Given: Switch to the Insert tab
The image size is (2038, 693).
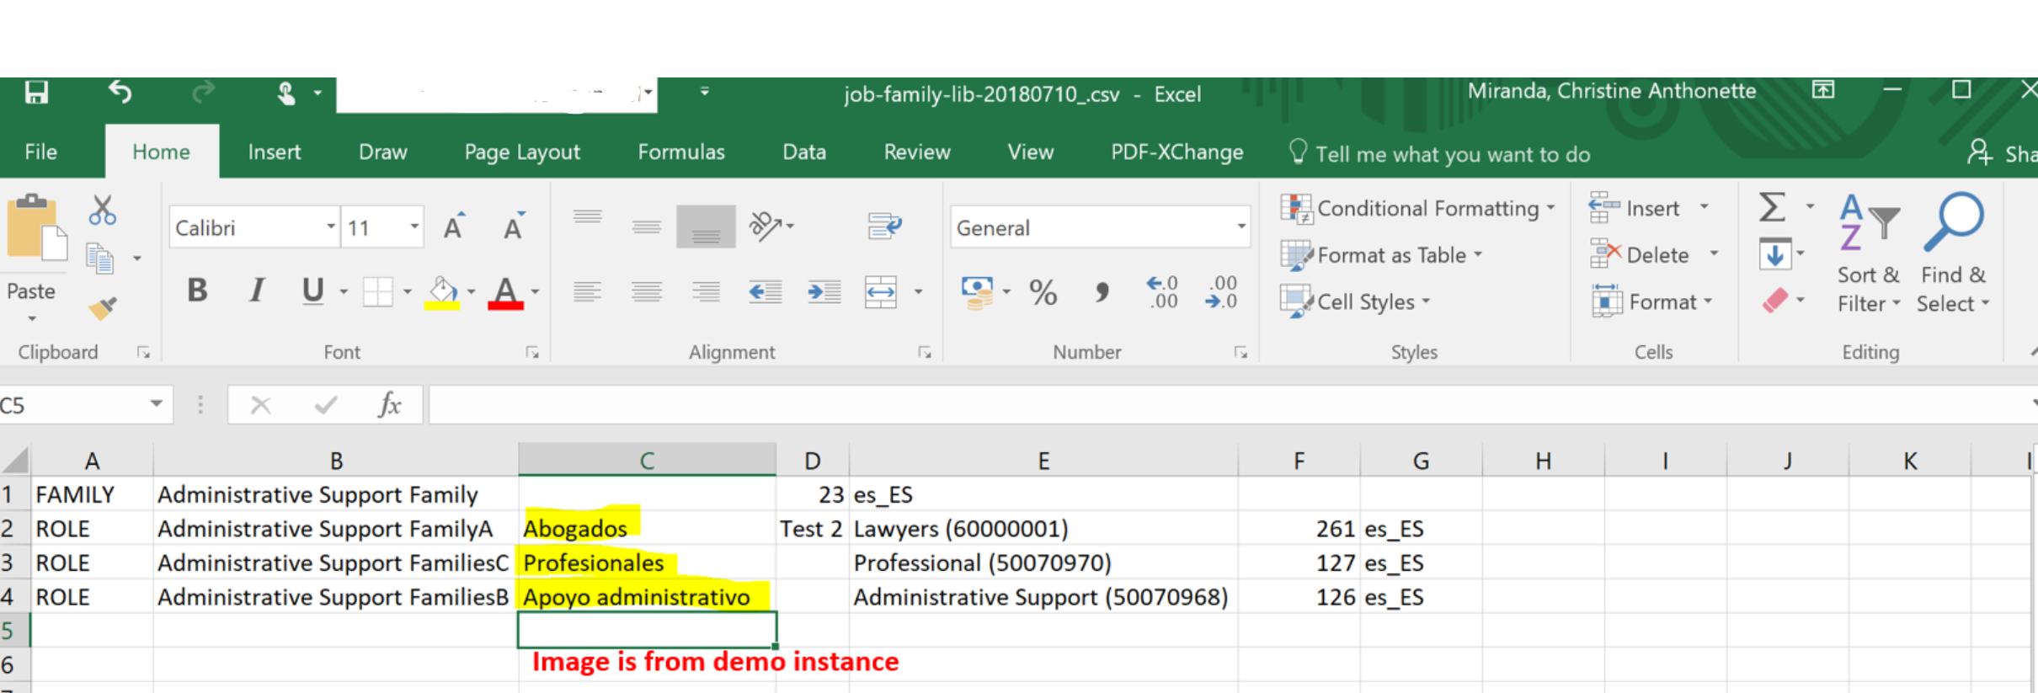Looking at the screenshot, I should [275, 152].
